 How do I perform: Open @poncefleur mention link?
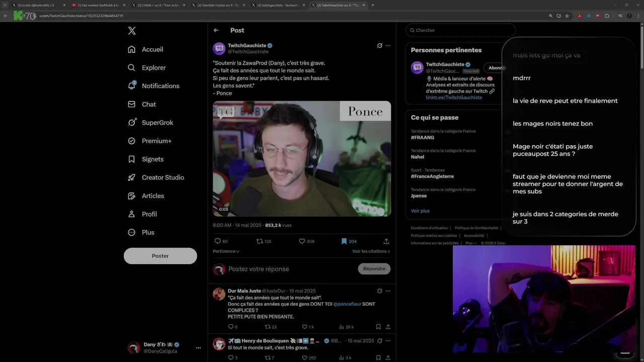[x=347, y=304]
